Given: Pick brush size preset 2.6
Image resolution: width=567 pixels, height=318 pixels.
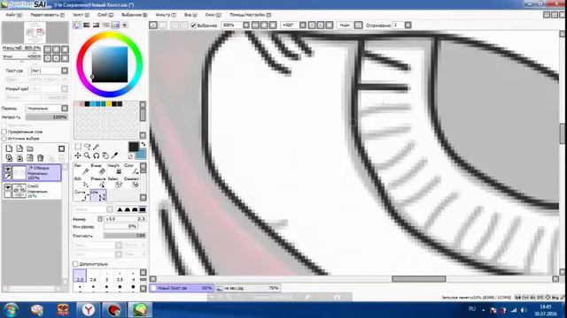Looking at the screenshot, I should pos(93,276).
